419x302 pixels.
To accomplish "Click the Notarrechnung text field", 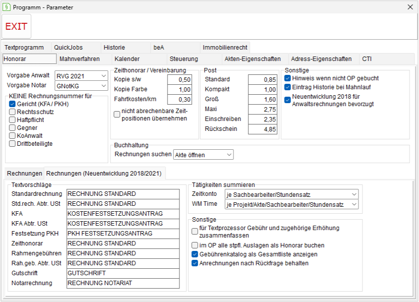I will point(123,283).
